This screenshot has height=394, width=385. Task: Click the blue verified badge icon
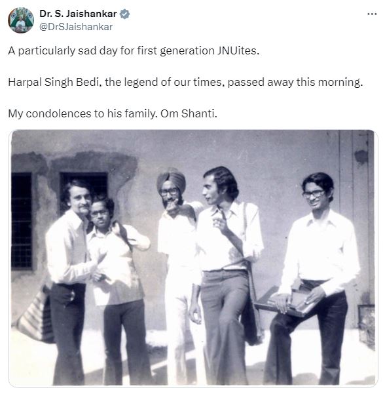point(124,14)
